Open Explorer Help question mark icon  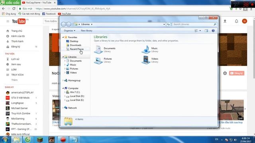(213, 31)
